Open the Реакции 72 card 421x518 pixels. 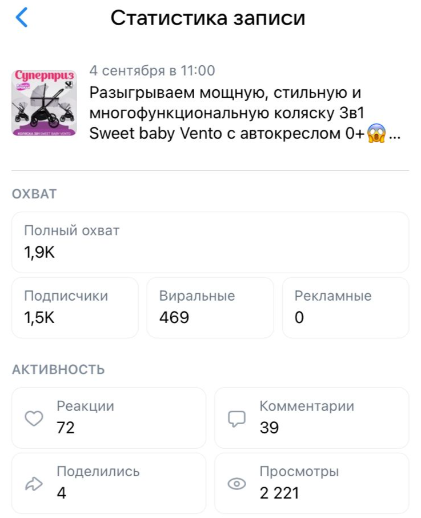click(x=109, y=417)
